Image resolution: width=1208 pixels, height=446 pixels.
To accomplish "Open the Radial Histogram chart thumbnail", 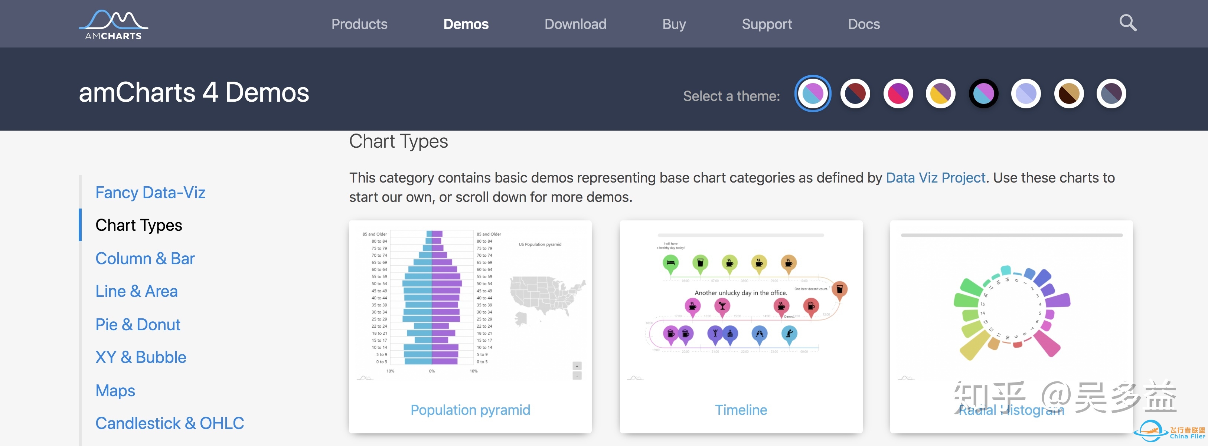I will [1012, 305].
